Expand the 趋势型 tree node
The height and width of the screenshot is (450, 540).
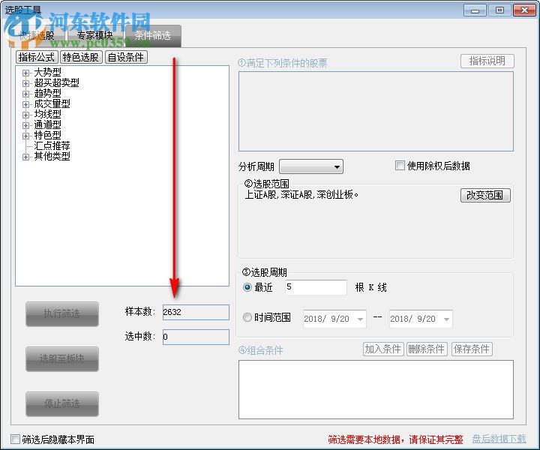(25, 94)
